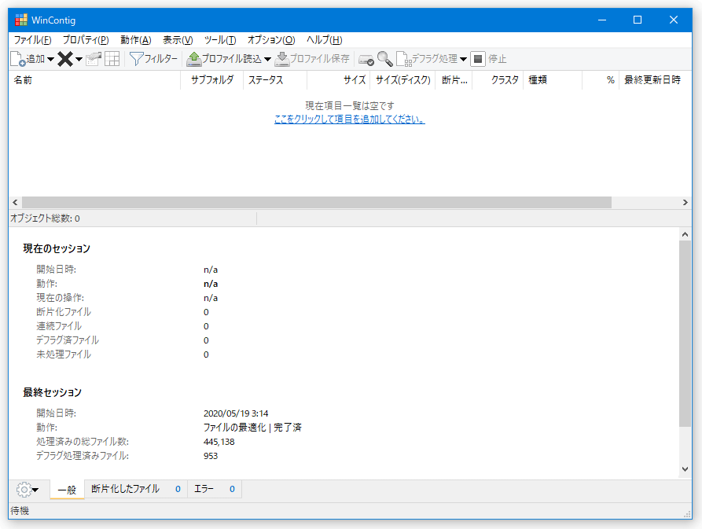Click the horizontal scrollbar thumb of file list
This screenshot has width=702, height=529.
317,202
